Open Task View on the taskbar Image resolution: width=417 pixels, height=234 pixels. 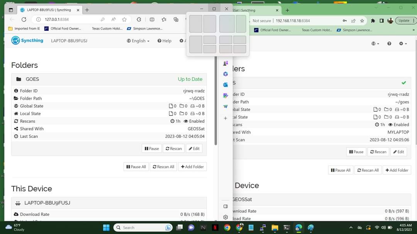coord(180,227)
